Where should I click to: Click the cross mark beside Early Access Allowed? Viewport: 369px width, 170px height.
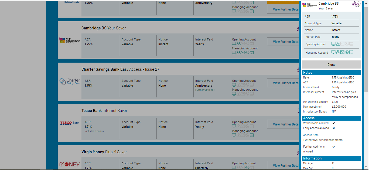click(x=334, y=128)
